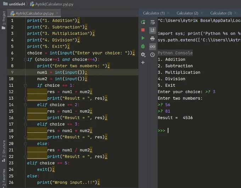
Task: Click in the console input prompt >>>
Action: [x=168, y=131]
